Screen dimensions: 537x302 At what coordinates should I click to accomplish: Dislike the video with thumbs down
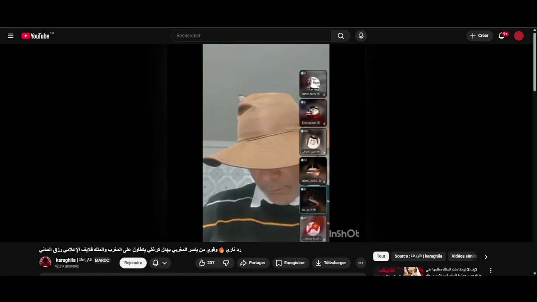[x=226, y=263]
